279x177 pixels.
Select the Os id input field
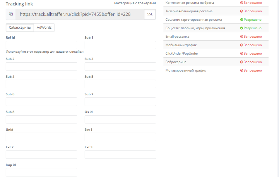[120, 119]
